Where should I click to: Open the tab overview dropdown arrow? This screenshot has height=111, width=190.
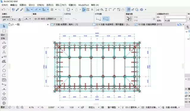pos(183,25)
